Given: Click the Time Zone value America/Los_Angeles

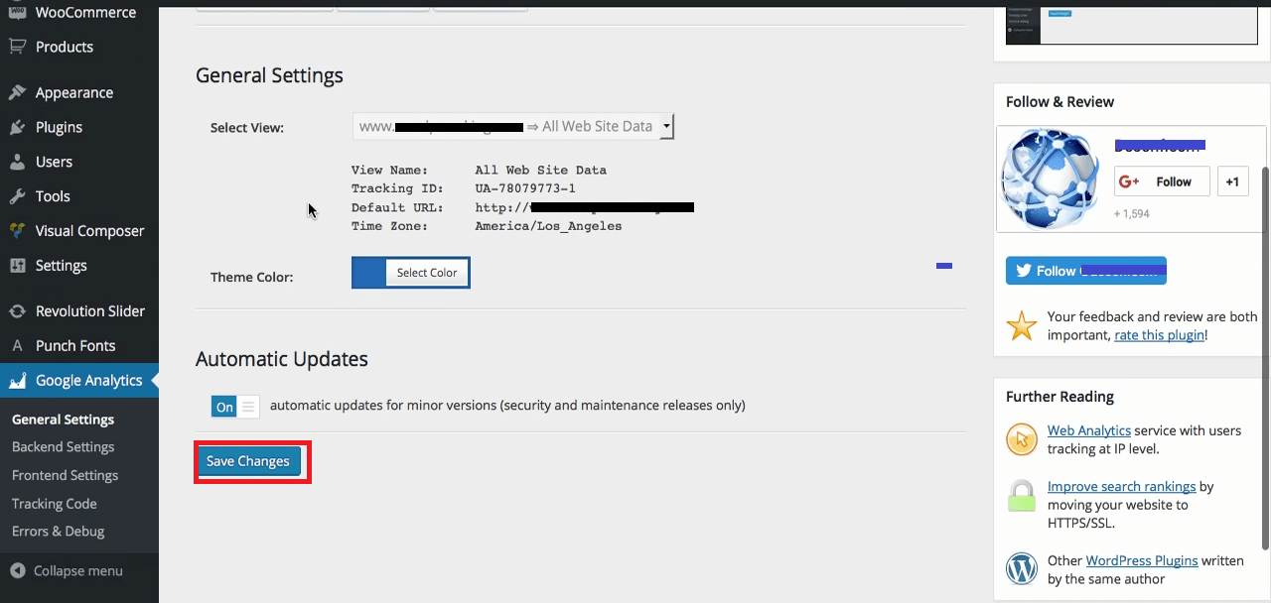Looking at the screenshot, I should pyautogui.click(x=548, y=226).
